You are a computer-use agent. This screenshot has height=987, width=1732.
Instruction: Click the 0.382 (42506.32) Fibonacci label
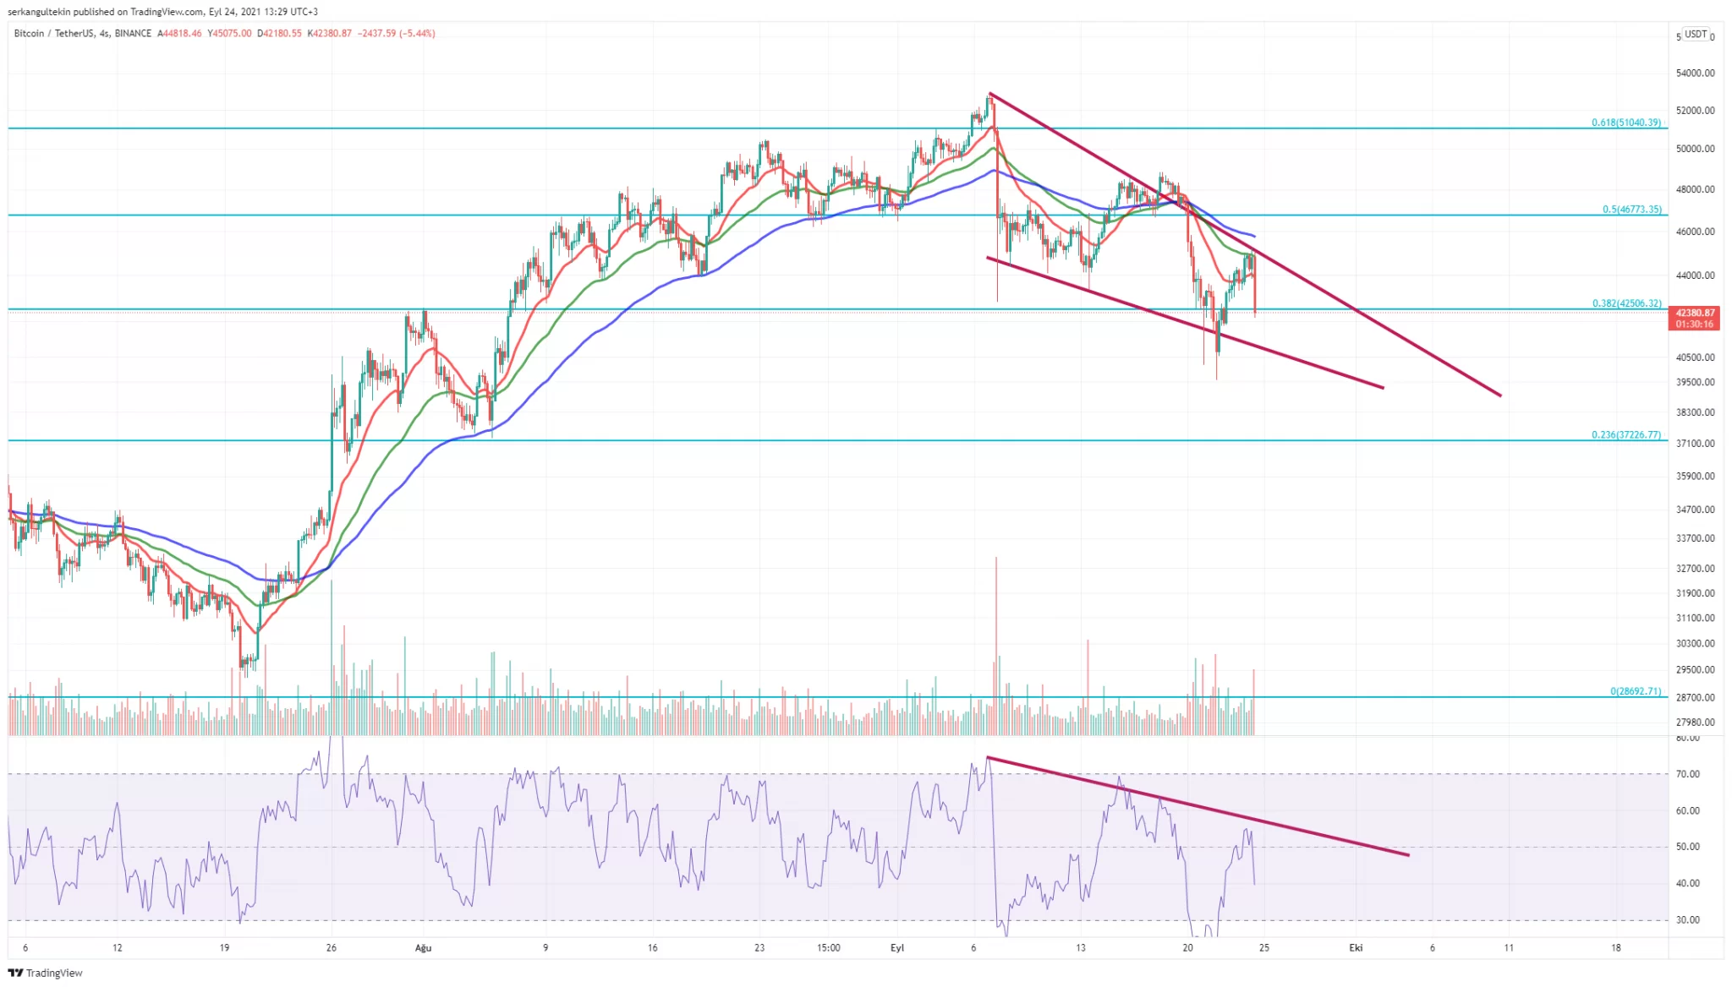(x=1626, y=303)
